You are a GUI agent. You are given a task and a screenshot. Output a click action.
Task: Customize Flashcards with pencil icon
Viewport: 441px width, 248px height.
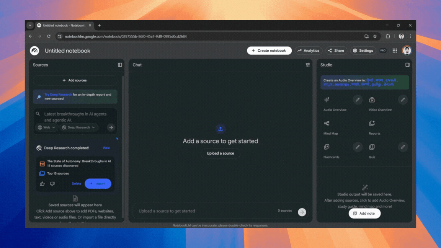pos(358,147)
